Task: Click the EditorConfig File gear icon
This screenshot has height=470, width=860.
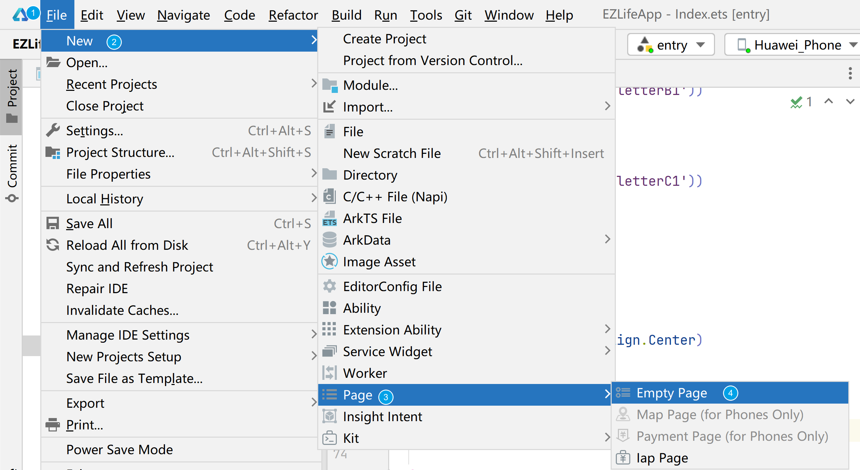Action: (329, 286)
